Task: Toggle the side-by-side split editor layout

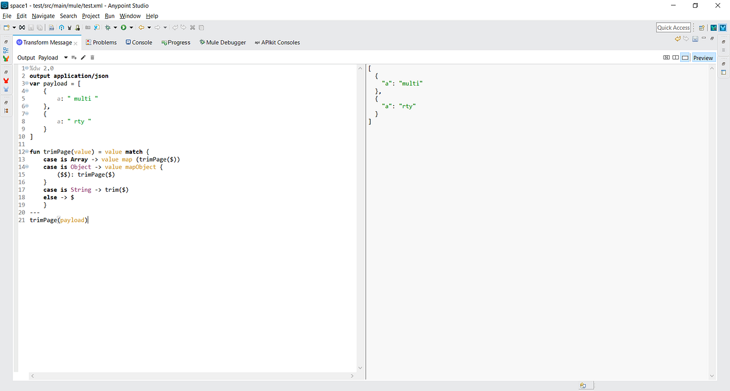Action: pos(675,57)
